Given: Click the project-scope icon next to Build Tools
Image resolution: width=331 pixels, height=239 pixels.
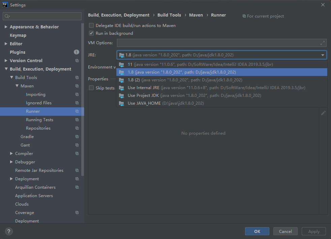Looking at the screenshot, I should pos(77,78).
